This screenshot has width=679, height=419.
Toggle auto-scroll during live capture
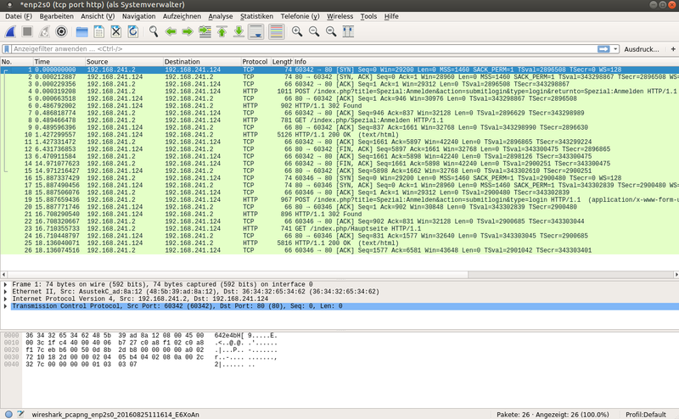coord(256,31)
